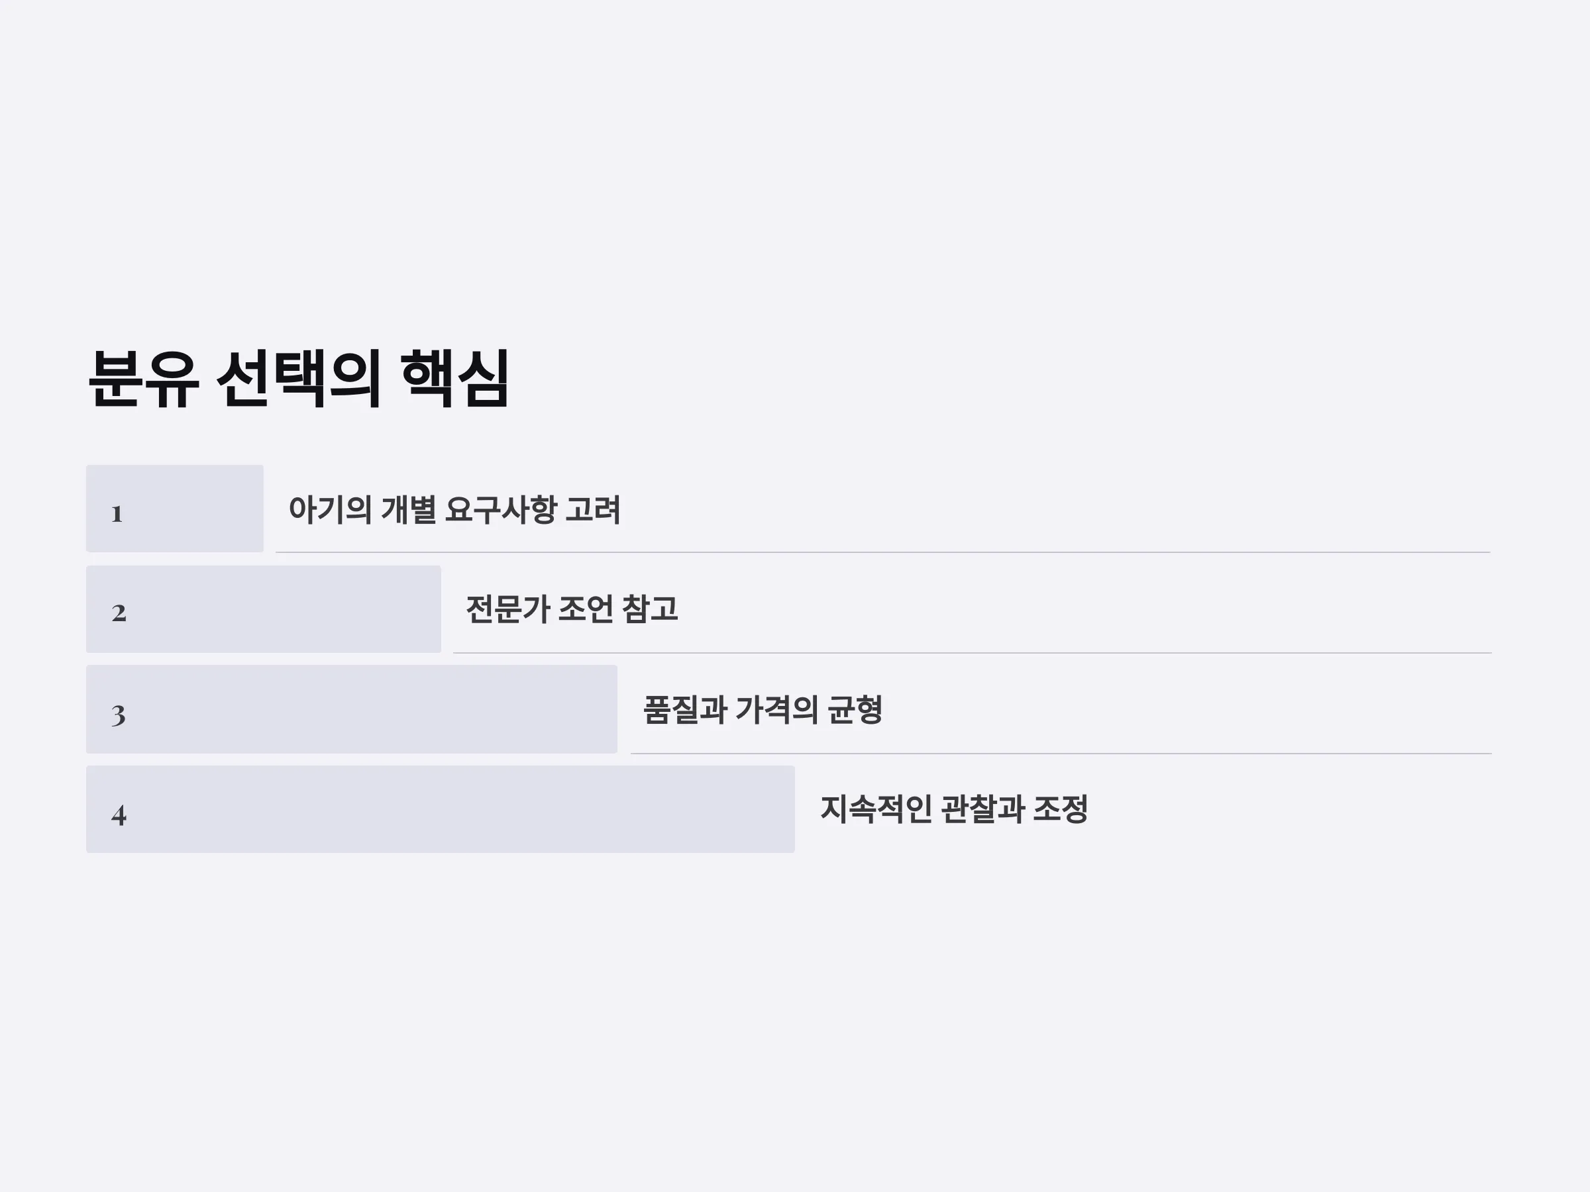
Task: Select the text '아기의 개별 요구사항 고려'
Action: (x=454, y=509)
